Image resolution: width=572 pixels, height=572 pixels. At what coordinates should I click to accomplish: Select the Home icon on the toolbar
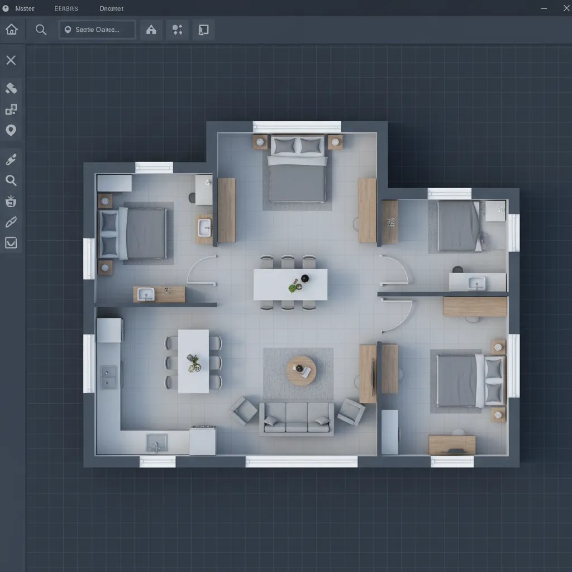(x=11, y=30)
